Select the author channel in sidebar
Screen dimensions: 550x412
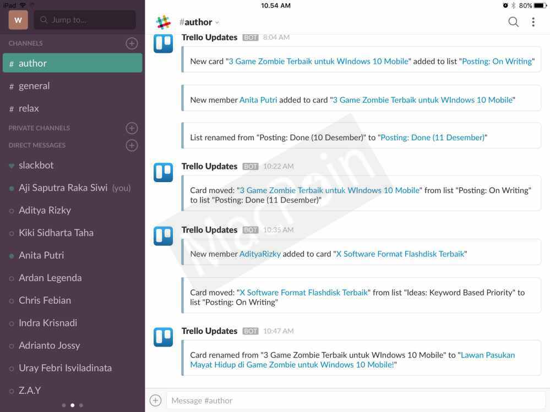click(72, 63)
